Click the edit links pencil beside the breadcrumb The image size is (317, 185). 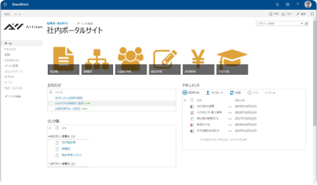coord(78,23)
